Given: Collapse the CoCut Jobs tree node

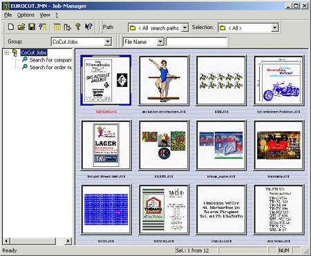Looking at the screenshot, I should click(x=7, y=53).
